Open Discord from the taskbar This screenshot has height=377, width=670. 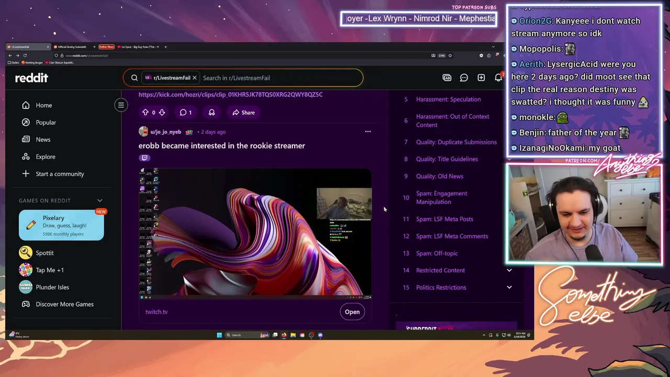point(320,335)
